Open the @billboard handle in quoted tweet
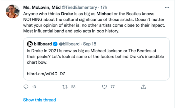 coord(69,44)
